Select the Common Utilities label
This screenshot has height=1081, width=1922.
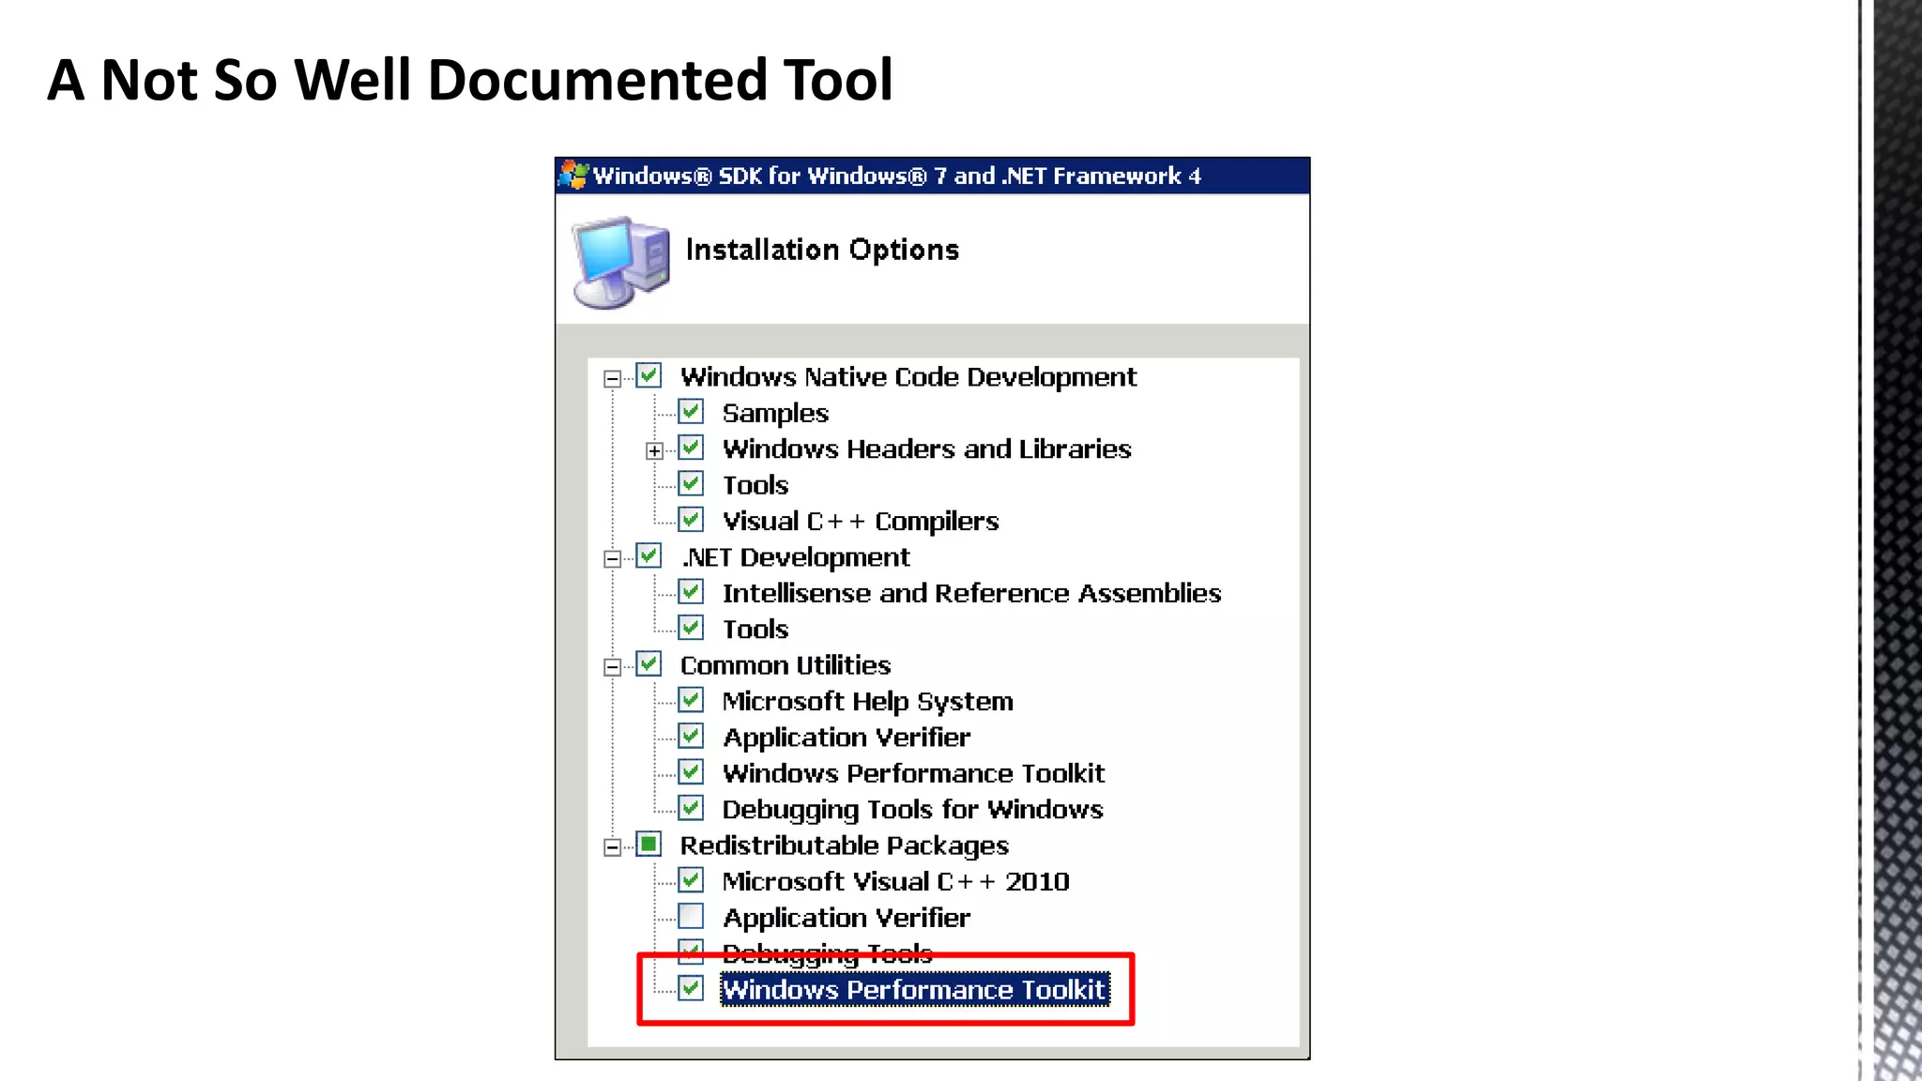786,665
